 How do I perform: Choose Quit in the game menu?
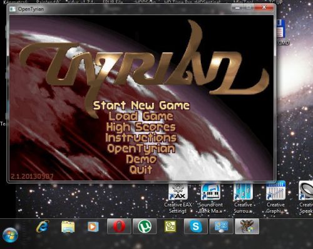tap(141, 169)
